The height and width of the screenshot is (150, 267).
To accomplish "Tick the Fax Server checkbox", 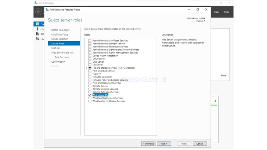I will 90,65.
